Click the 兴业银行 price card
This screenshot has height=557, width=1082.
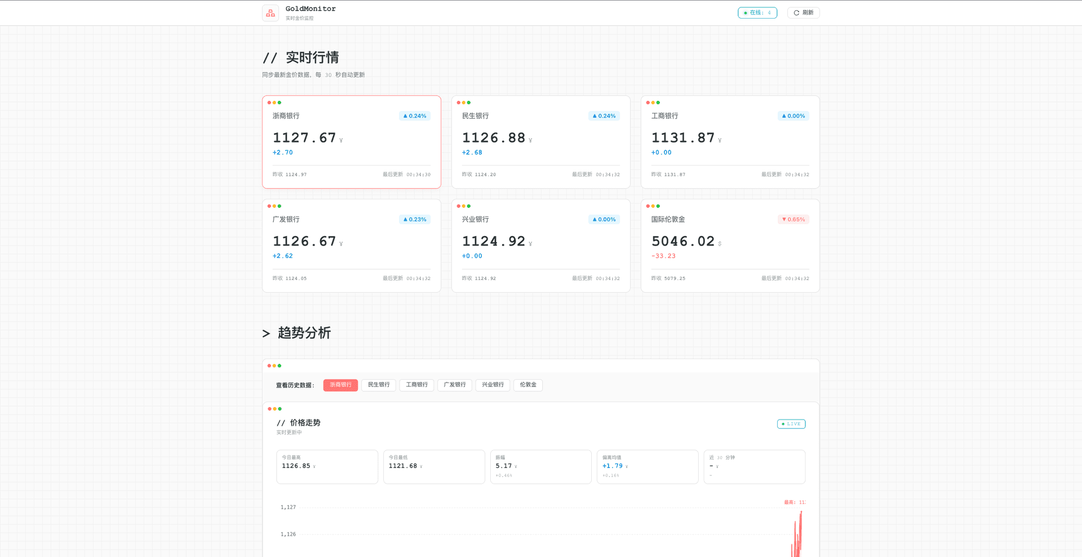click(540, 246)
